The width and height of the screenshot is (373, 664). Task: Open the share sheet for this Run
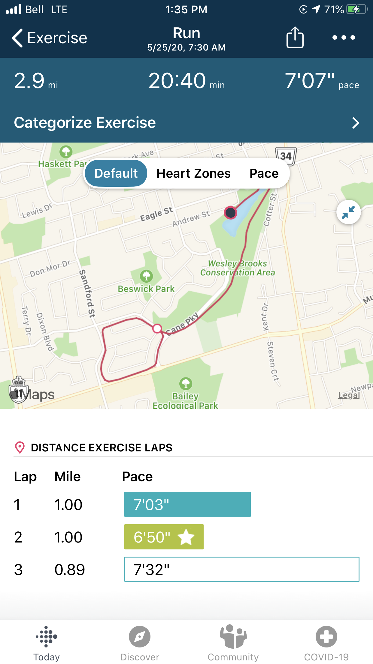(295, 37)
